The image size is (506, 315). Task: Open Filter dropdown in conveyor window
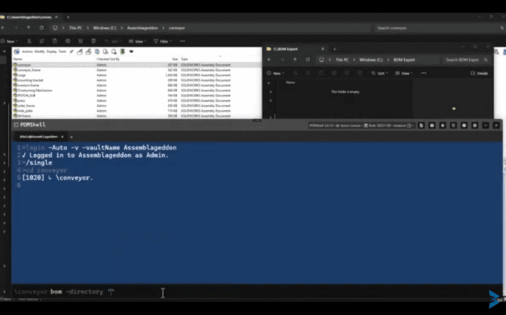pyautogui.click(x=163, y=41)
